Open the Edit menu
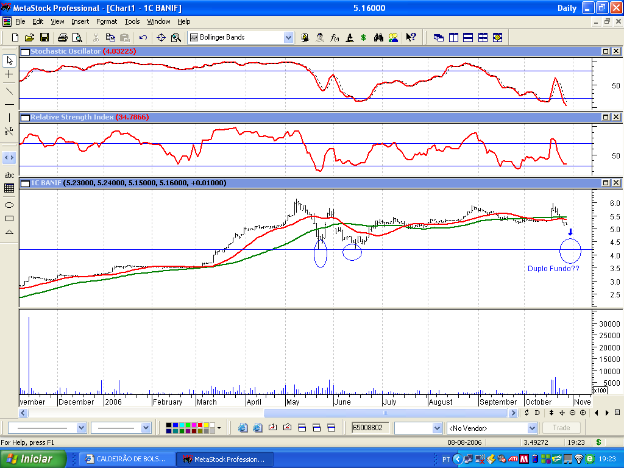The height and width of the screenshot is (468, 624). click(38, 21)
